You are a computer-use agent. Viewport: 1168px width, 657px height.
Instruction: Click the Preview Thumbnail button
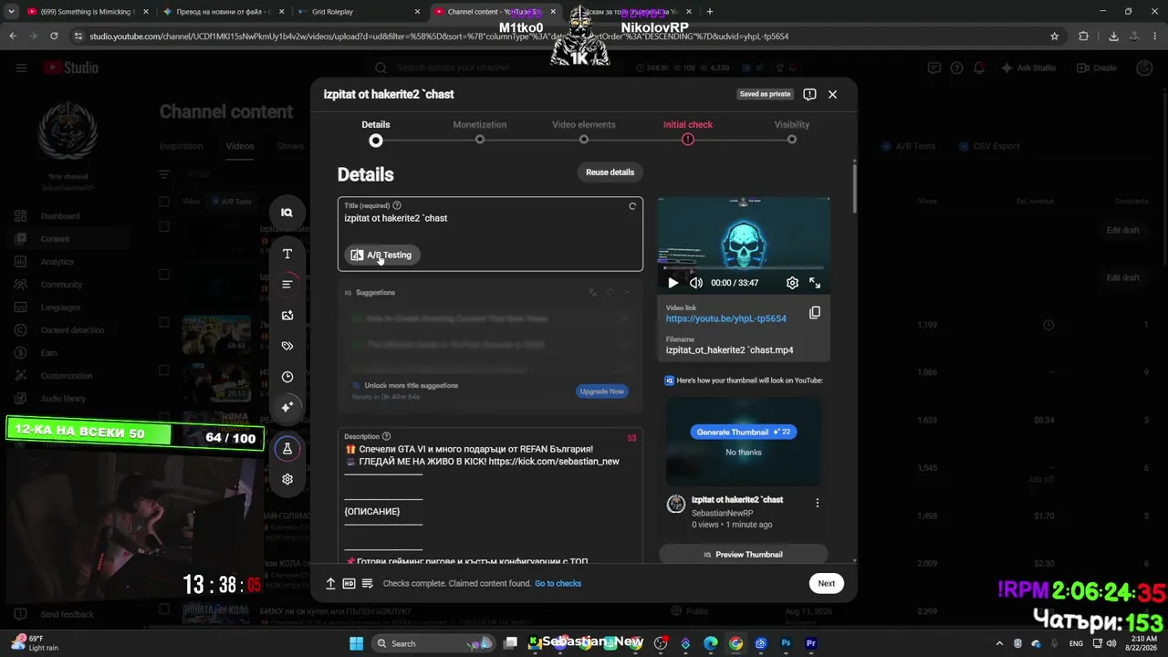743,554
